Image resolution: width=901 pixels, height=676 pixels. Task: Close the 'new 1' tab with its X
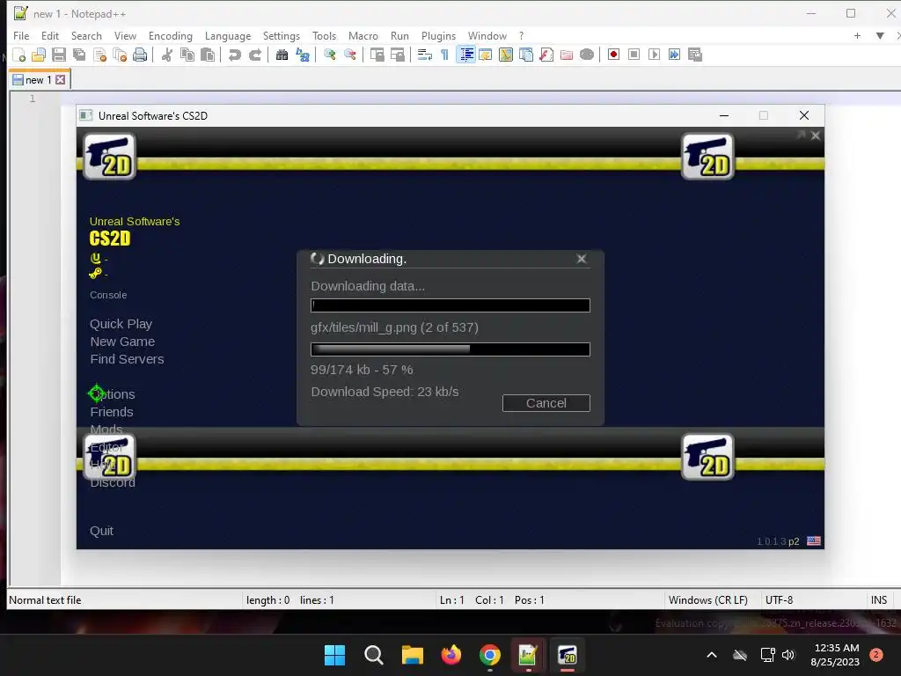(61, 80)
